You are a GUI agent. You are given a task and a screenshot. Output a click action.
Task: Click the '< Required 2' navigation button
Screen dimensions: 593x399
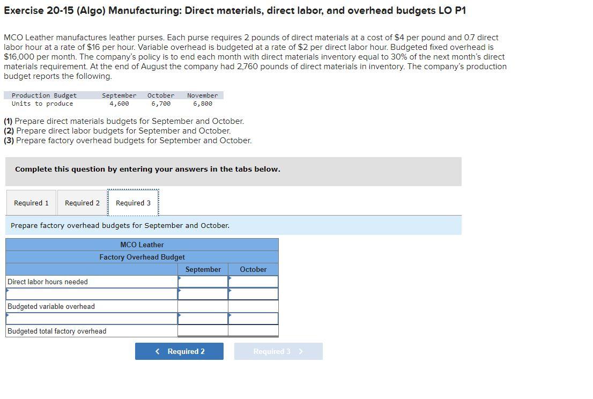click(x=179, y=351)
